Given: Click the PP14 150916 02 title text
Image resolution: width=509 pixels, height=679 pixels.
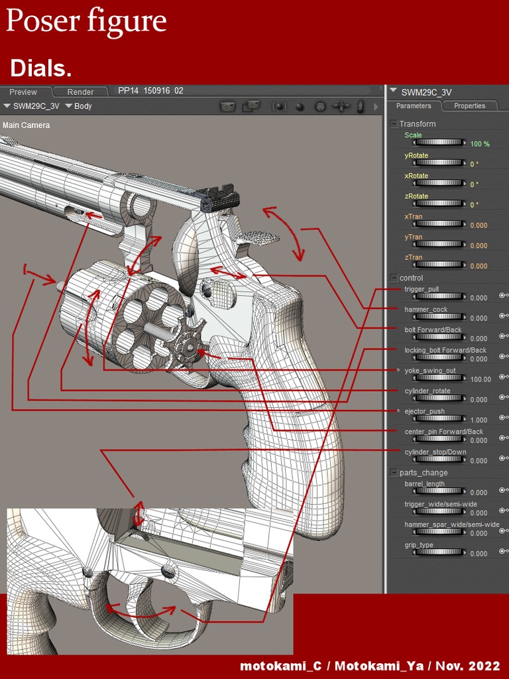Looking at the screenshot, I should click(150, 91).
